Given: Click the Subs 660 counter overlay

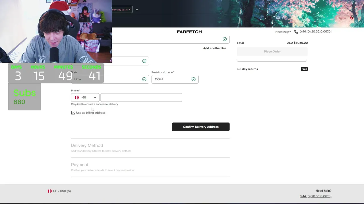Looking at the screenshot, I should click(x=24, y=97).
